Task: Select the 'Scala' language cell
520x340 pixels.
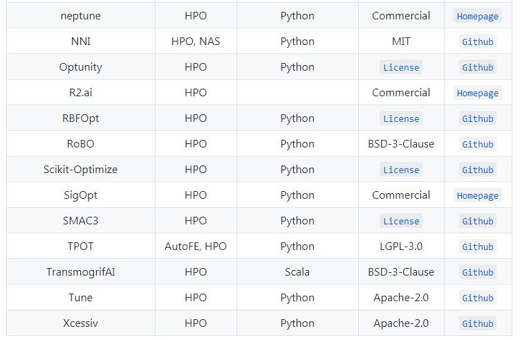Action: click(297, 271)
